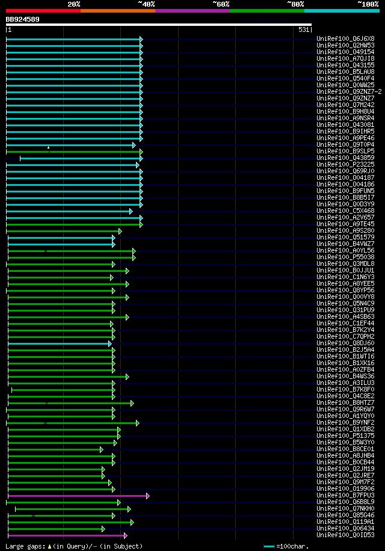Select the UniRef100_Q0ID53 label
Image resolution: width=385 pixels, height=551 pixels.
click(345, 535)
